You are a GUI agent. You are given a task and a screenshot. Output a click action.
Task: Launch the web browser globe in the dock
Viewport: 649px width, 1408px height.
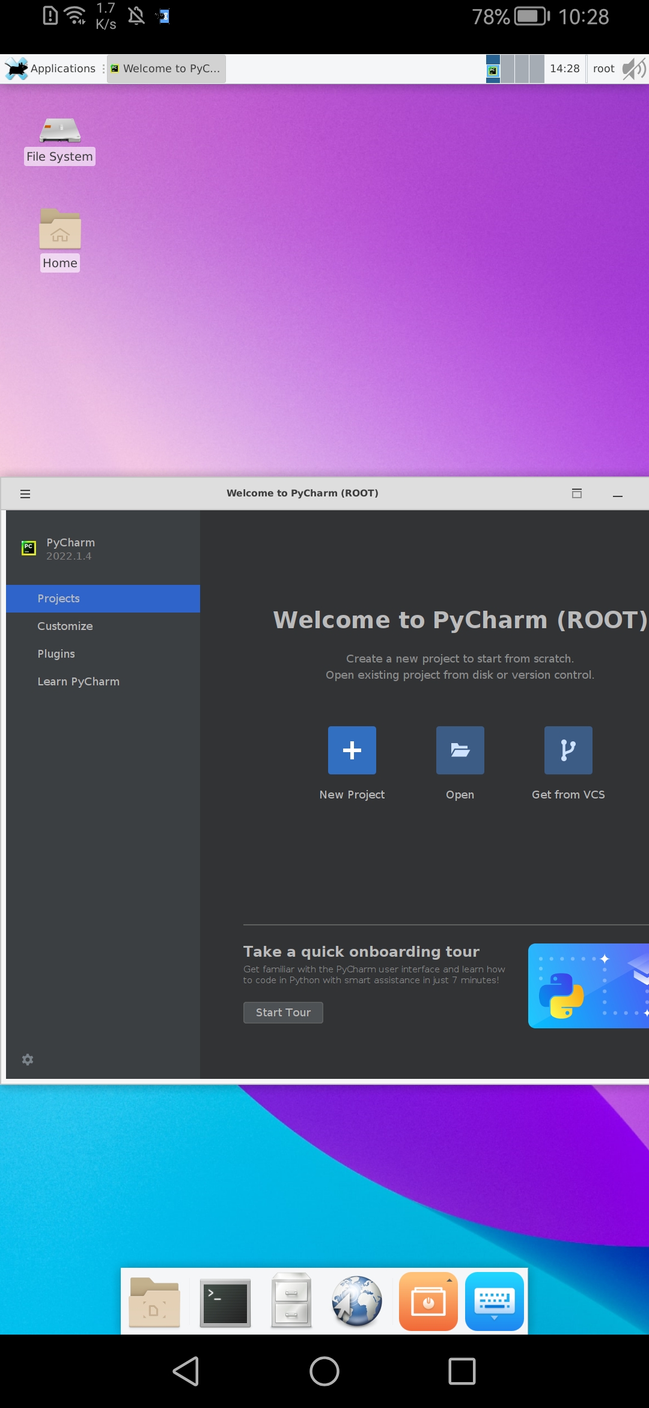pos(357,1301)
